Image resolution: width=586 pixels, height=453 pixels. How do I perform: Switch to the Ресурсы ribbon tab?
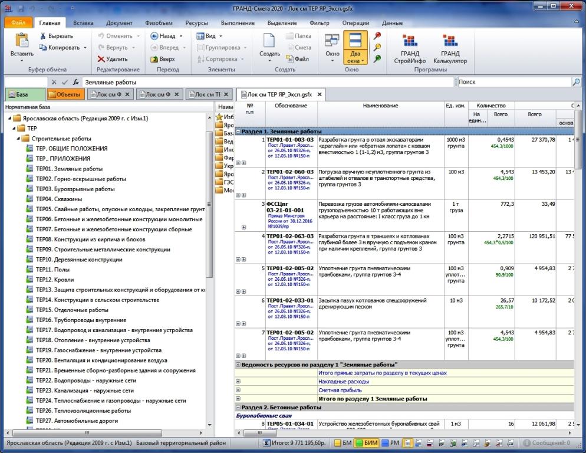tap(196, 23)
